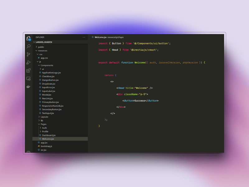Screen dimensions: 249x187
Task: Expand the Auth folder
Action: 44,128
